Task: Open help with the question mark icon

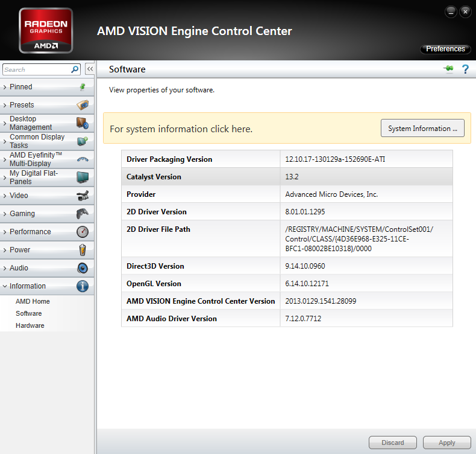Action: [465, 69]
